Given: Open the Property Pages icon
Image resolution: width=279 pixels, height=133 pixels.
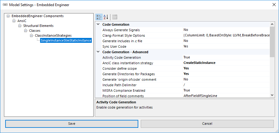Looking at the screenshot, I should (115, 17).
